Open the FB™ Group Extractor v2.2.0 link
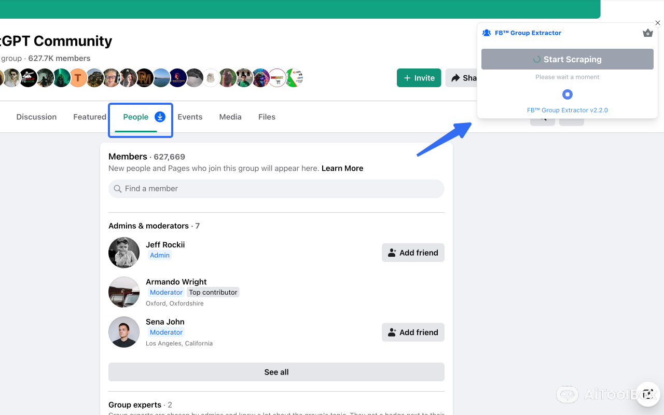This screenshot has width=664, height=415. 567,110
